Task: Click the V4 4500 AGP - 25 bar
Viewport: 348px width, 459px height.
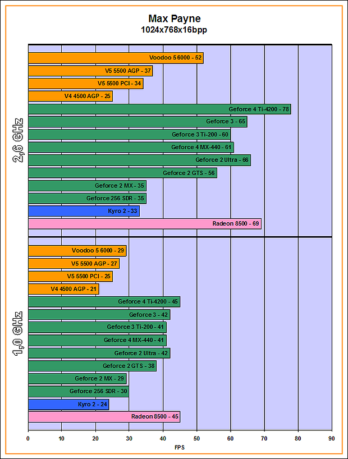Action: 70,97
